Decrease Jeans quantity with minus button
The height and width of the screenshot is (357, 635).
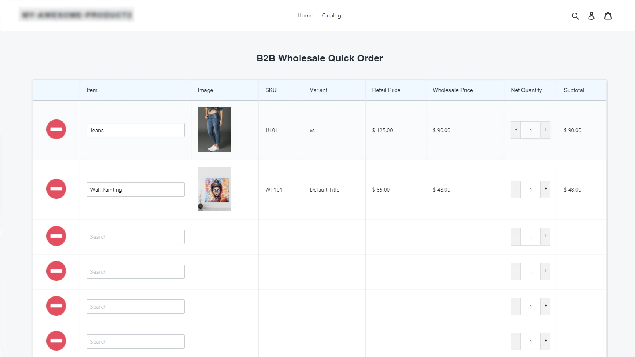(x=516, y=130)
